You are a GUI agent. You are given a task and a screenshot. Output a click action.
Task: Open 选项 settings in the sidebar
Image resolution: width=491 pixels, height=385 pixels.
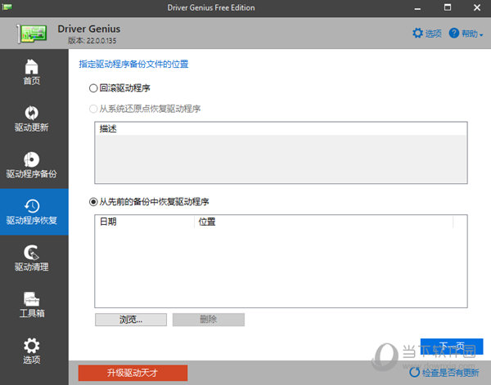coord(32,351)
